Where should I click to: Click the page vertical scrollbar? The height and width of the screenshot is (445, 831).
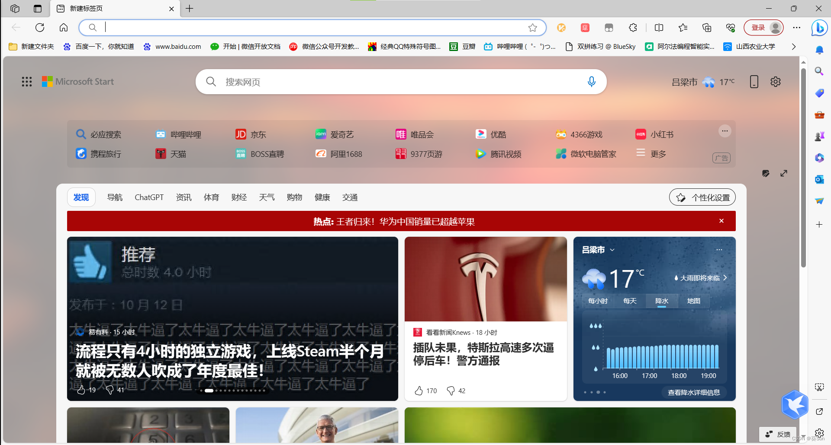[803, 168]
